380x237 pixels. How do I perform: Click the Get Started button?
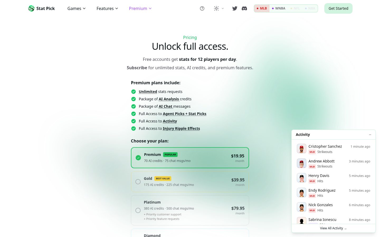[x=338, y=8]
